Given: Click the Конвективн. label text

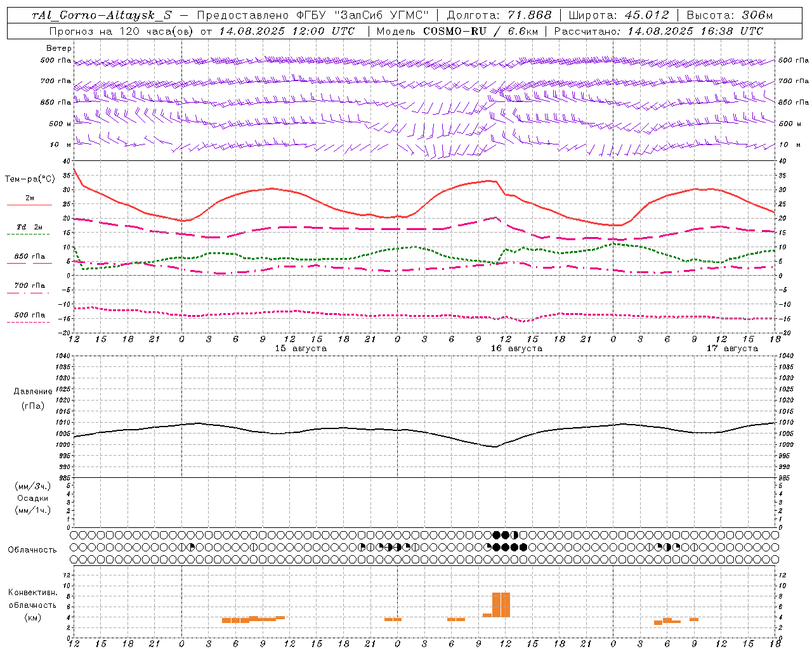Looking at the screenshot, I should [x=33, y=593].
